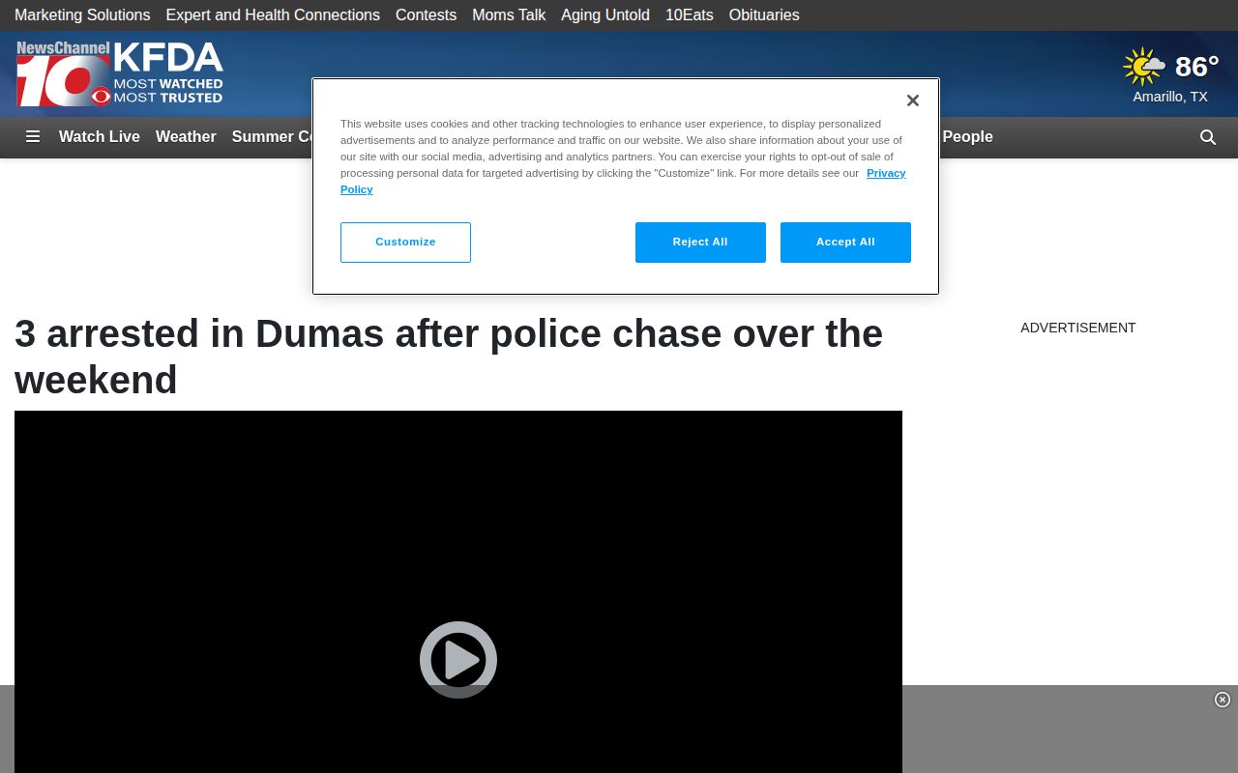The width and height of the screenshot is (1238, 773).
Task: Open Aging Untold link
Action: click(605, 15)
